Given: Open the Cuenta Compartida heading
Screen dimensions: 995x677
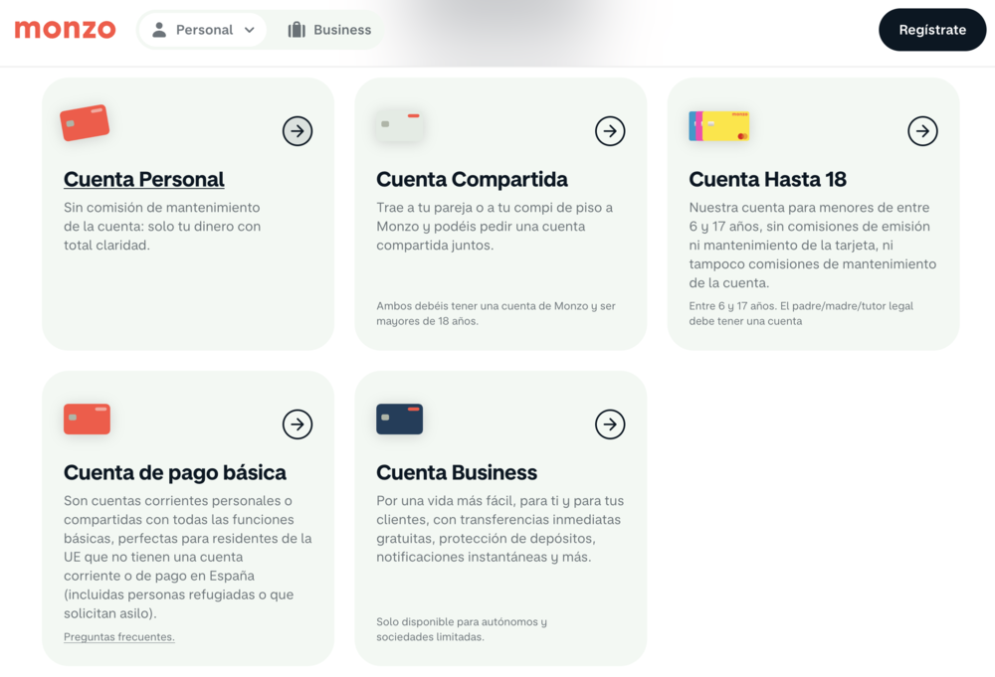Looking at the screenshot, I should pyautogui.click(x=472, y=179).
